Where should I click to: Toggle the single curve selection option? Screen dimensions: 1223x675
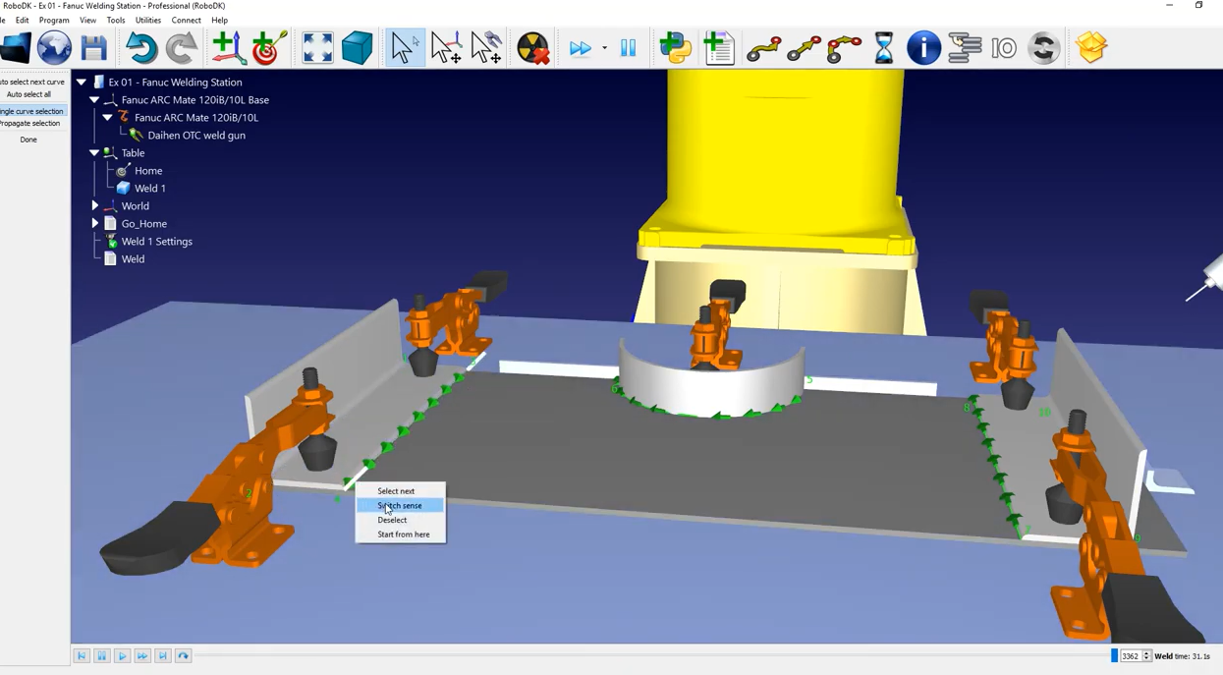[x=31, y=111]
